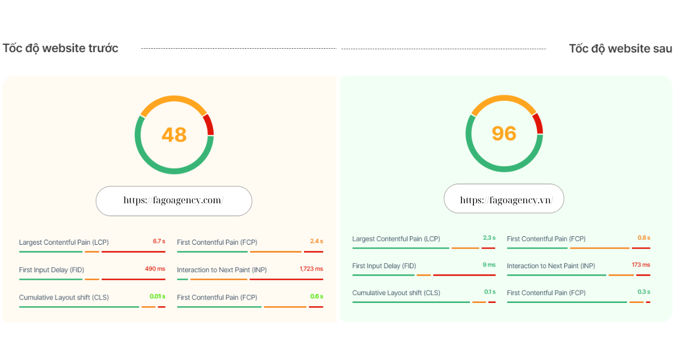673x364 pixels.
Task: Click the progress bar under the 173 ms INP
Action: point(578,275)
